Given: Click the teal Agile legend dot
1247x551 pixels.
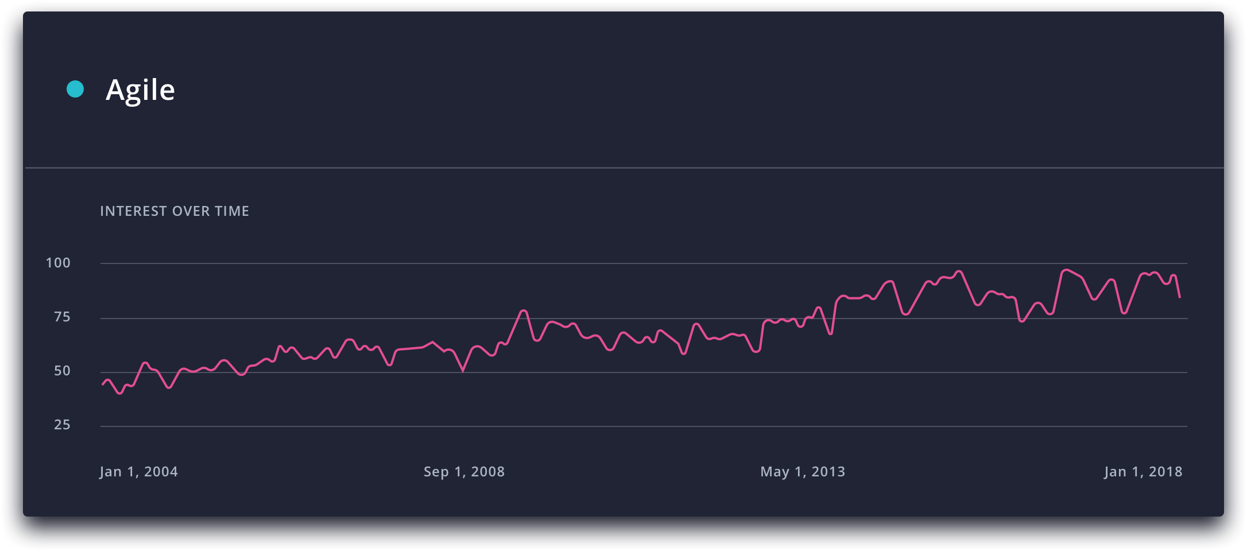Looking at the screenshot, I should click(x=75, y=89).
